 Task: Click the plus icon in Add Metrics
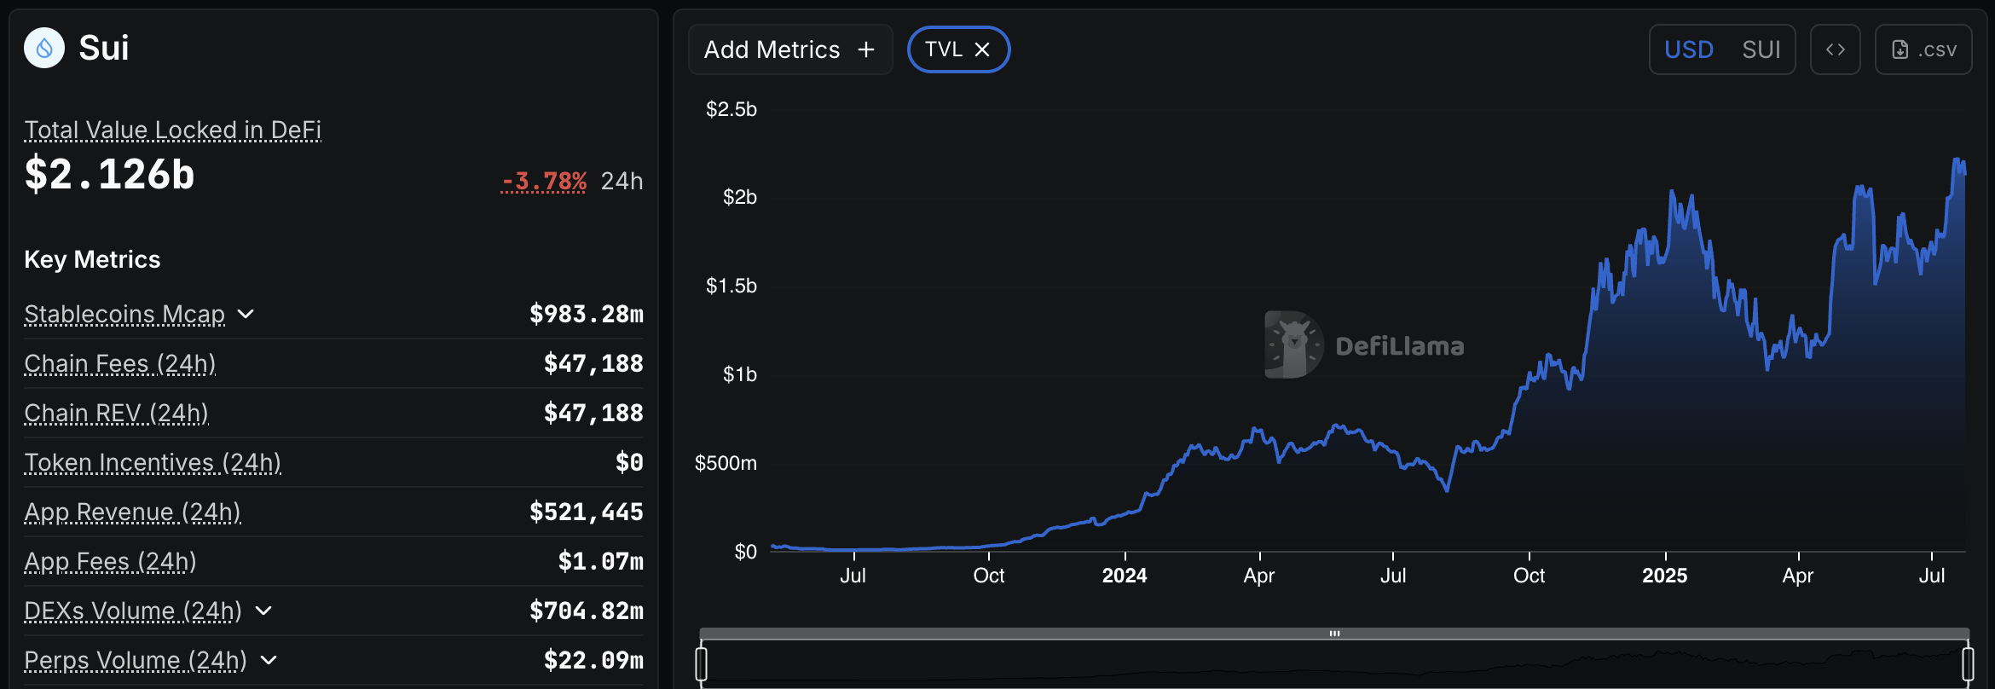point(866,50)
